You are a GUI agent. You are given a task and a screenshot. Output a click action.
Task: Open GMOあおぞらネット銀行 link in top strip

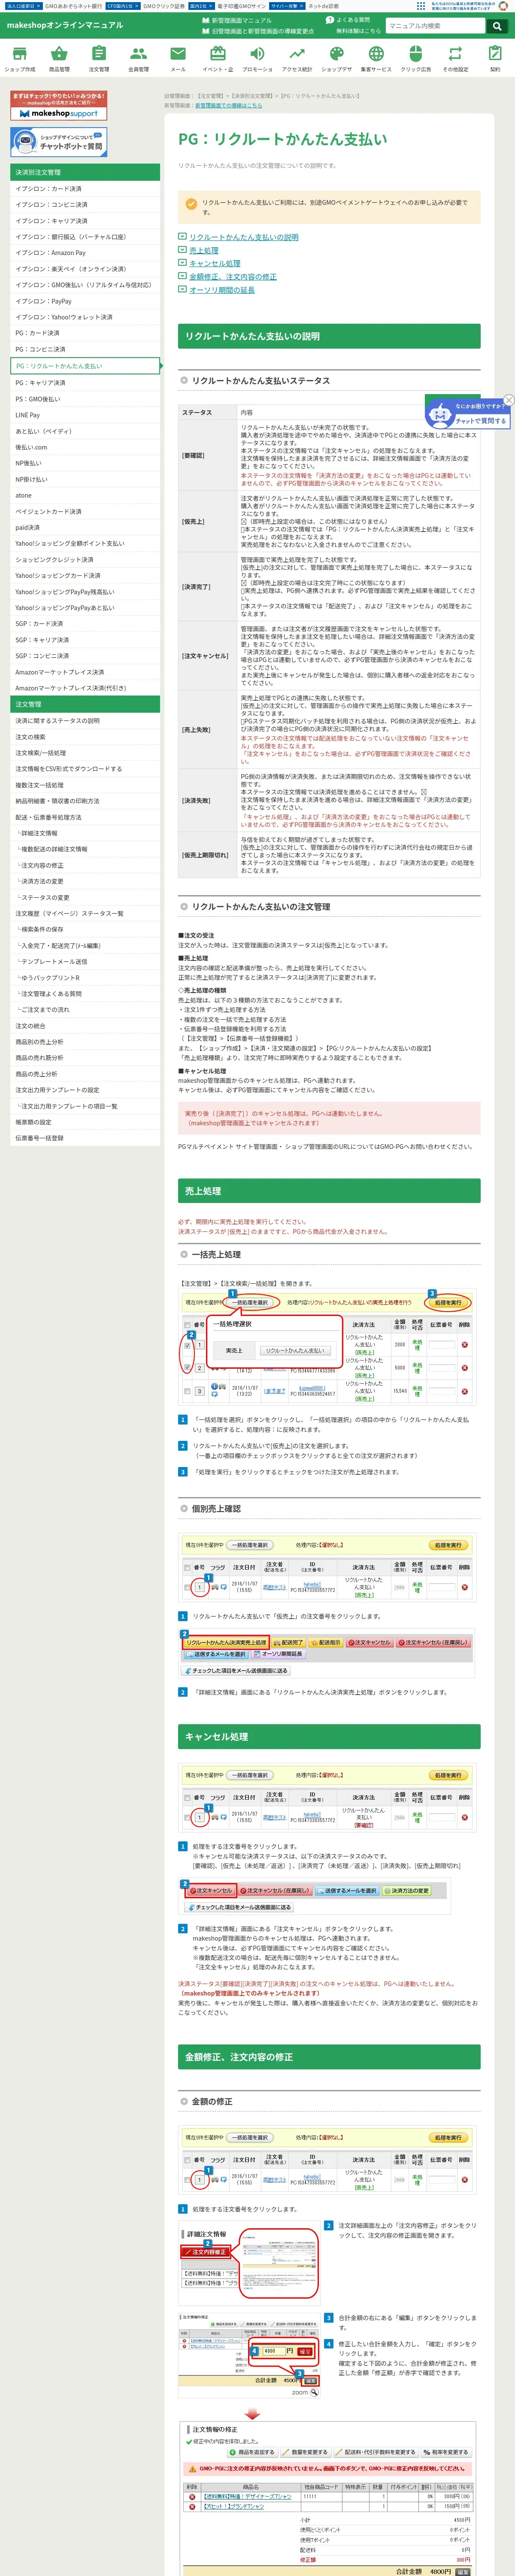pyautogui.click(x=73, y=6)
